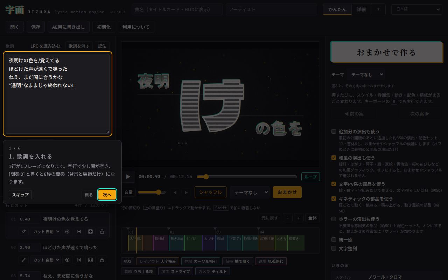448x280 pixels.
Task: Click the dice randomize icon on line 02
Action: tap(90, 260)
